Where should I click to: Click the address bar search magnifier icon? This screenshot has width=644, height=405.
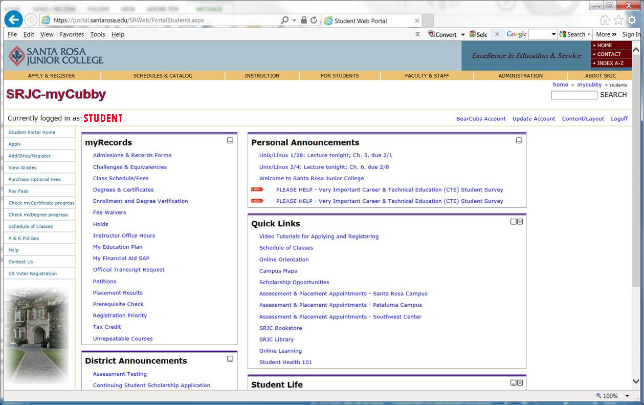pyautogui.click(x=284, y=20)
